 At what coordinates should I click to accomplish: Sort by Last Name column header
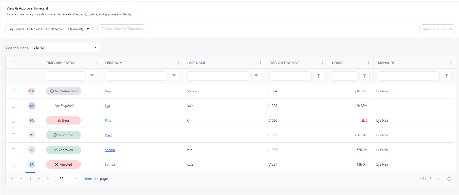coord(196,63)
